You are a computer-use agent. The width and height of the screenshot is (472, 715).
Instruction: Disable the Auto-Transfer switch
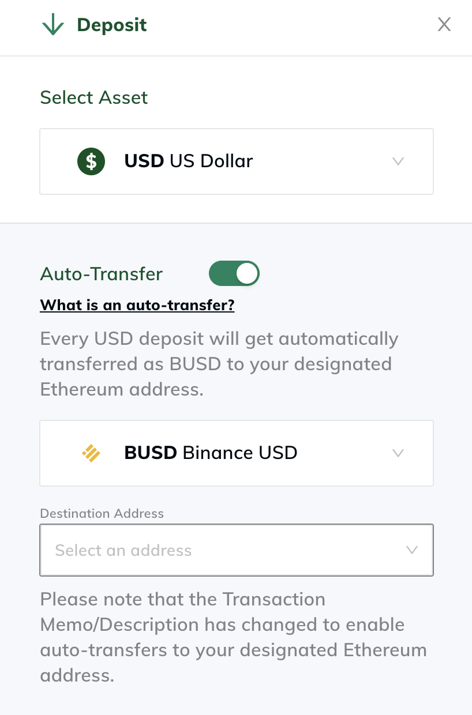234,273
